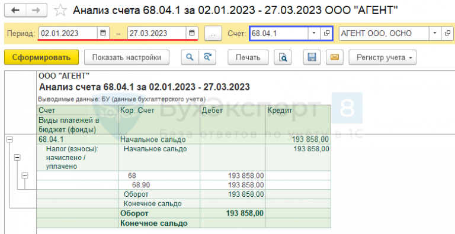455x234 pixels.
Task: Open calendar for end date 27.03.2023
Action: [192, 33]
